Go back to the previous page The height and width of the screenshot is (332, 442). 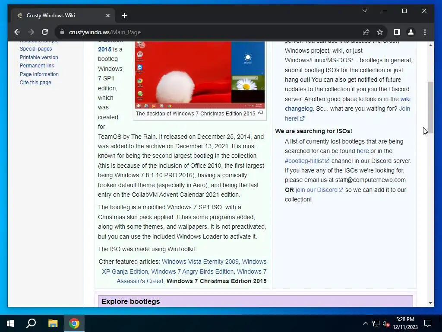click(x=17, y=32)
